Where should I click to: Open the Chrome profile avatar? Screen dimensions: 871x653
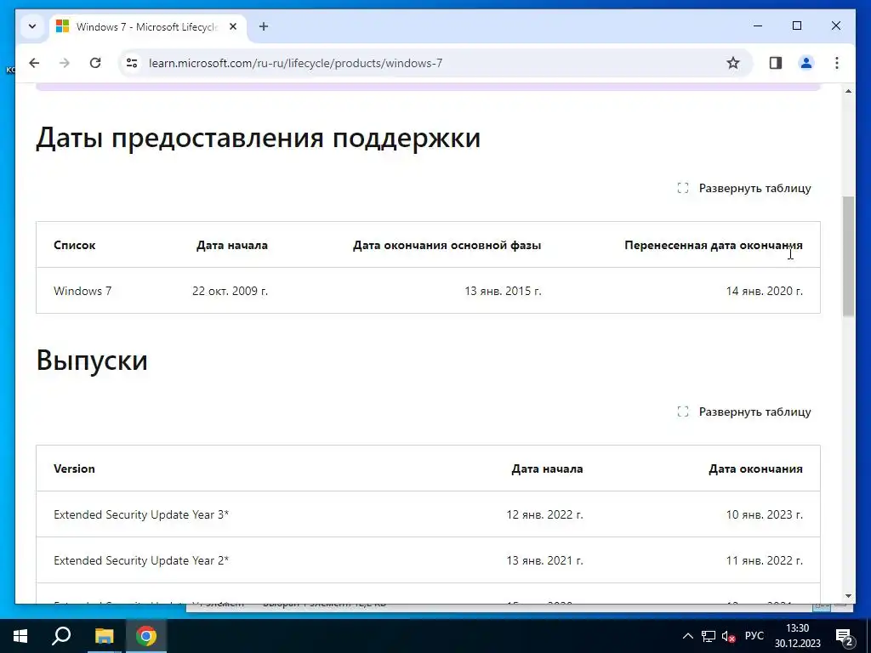point(806,63)
